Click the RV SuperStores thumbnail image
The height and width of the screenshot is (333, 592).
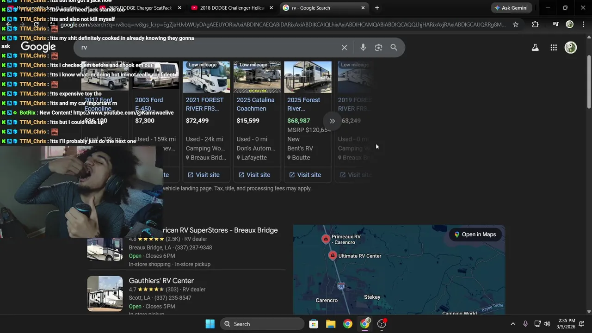coord(105,249)
